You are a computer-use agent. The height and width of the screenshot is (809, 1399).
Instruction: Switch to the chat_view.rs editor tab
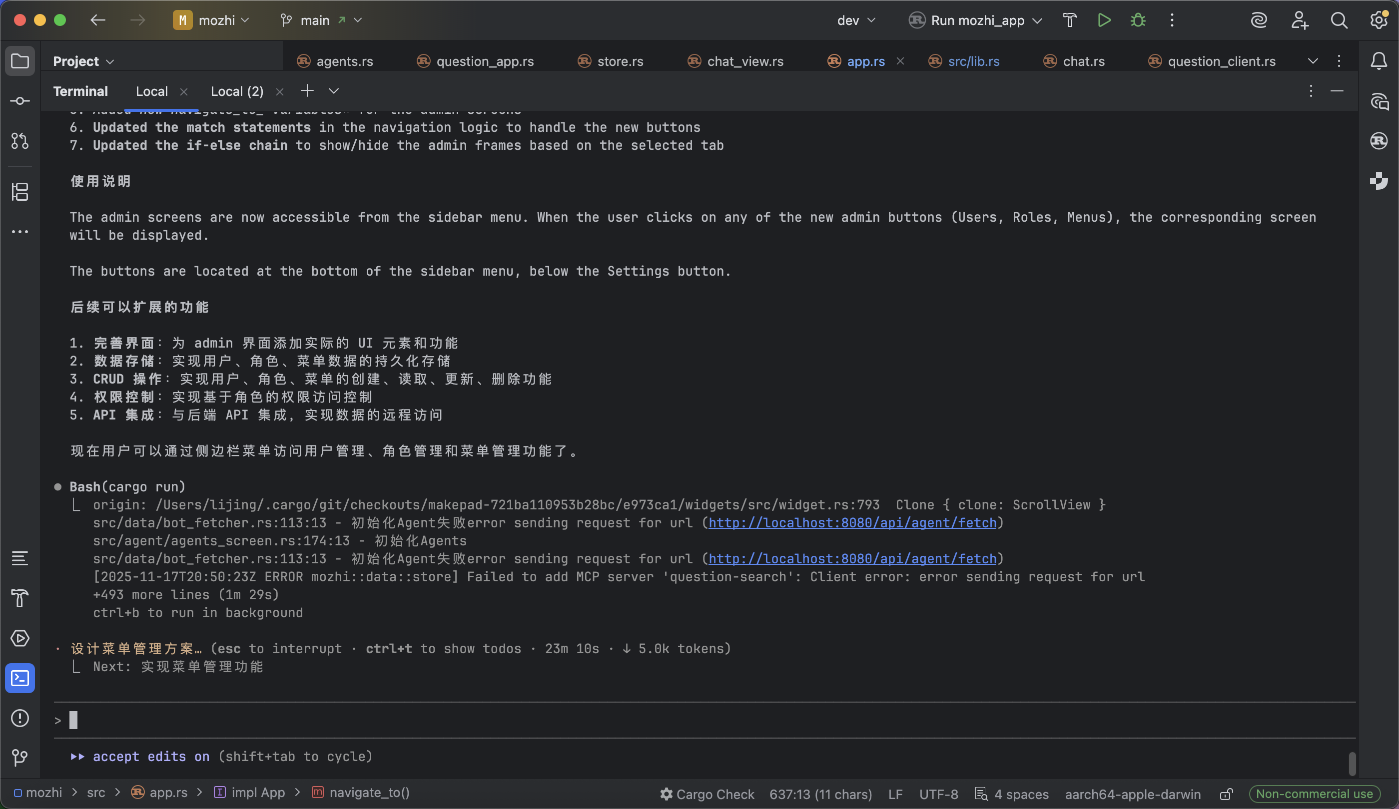pyautogui.click(x=744, y=61)
